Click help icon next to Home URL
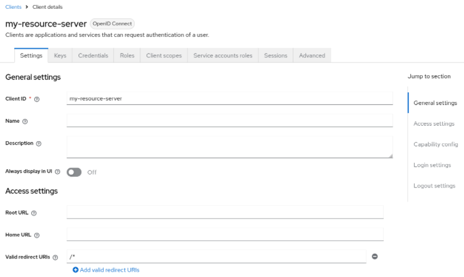Screen dimensions: 464x277 click(x=37, y=235)
